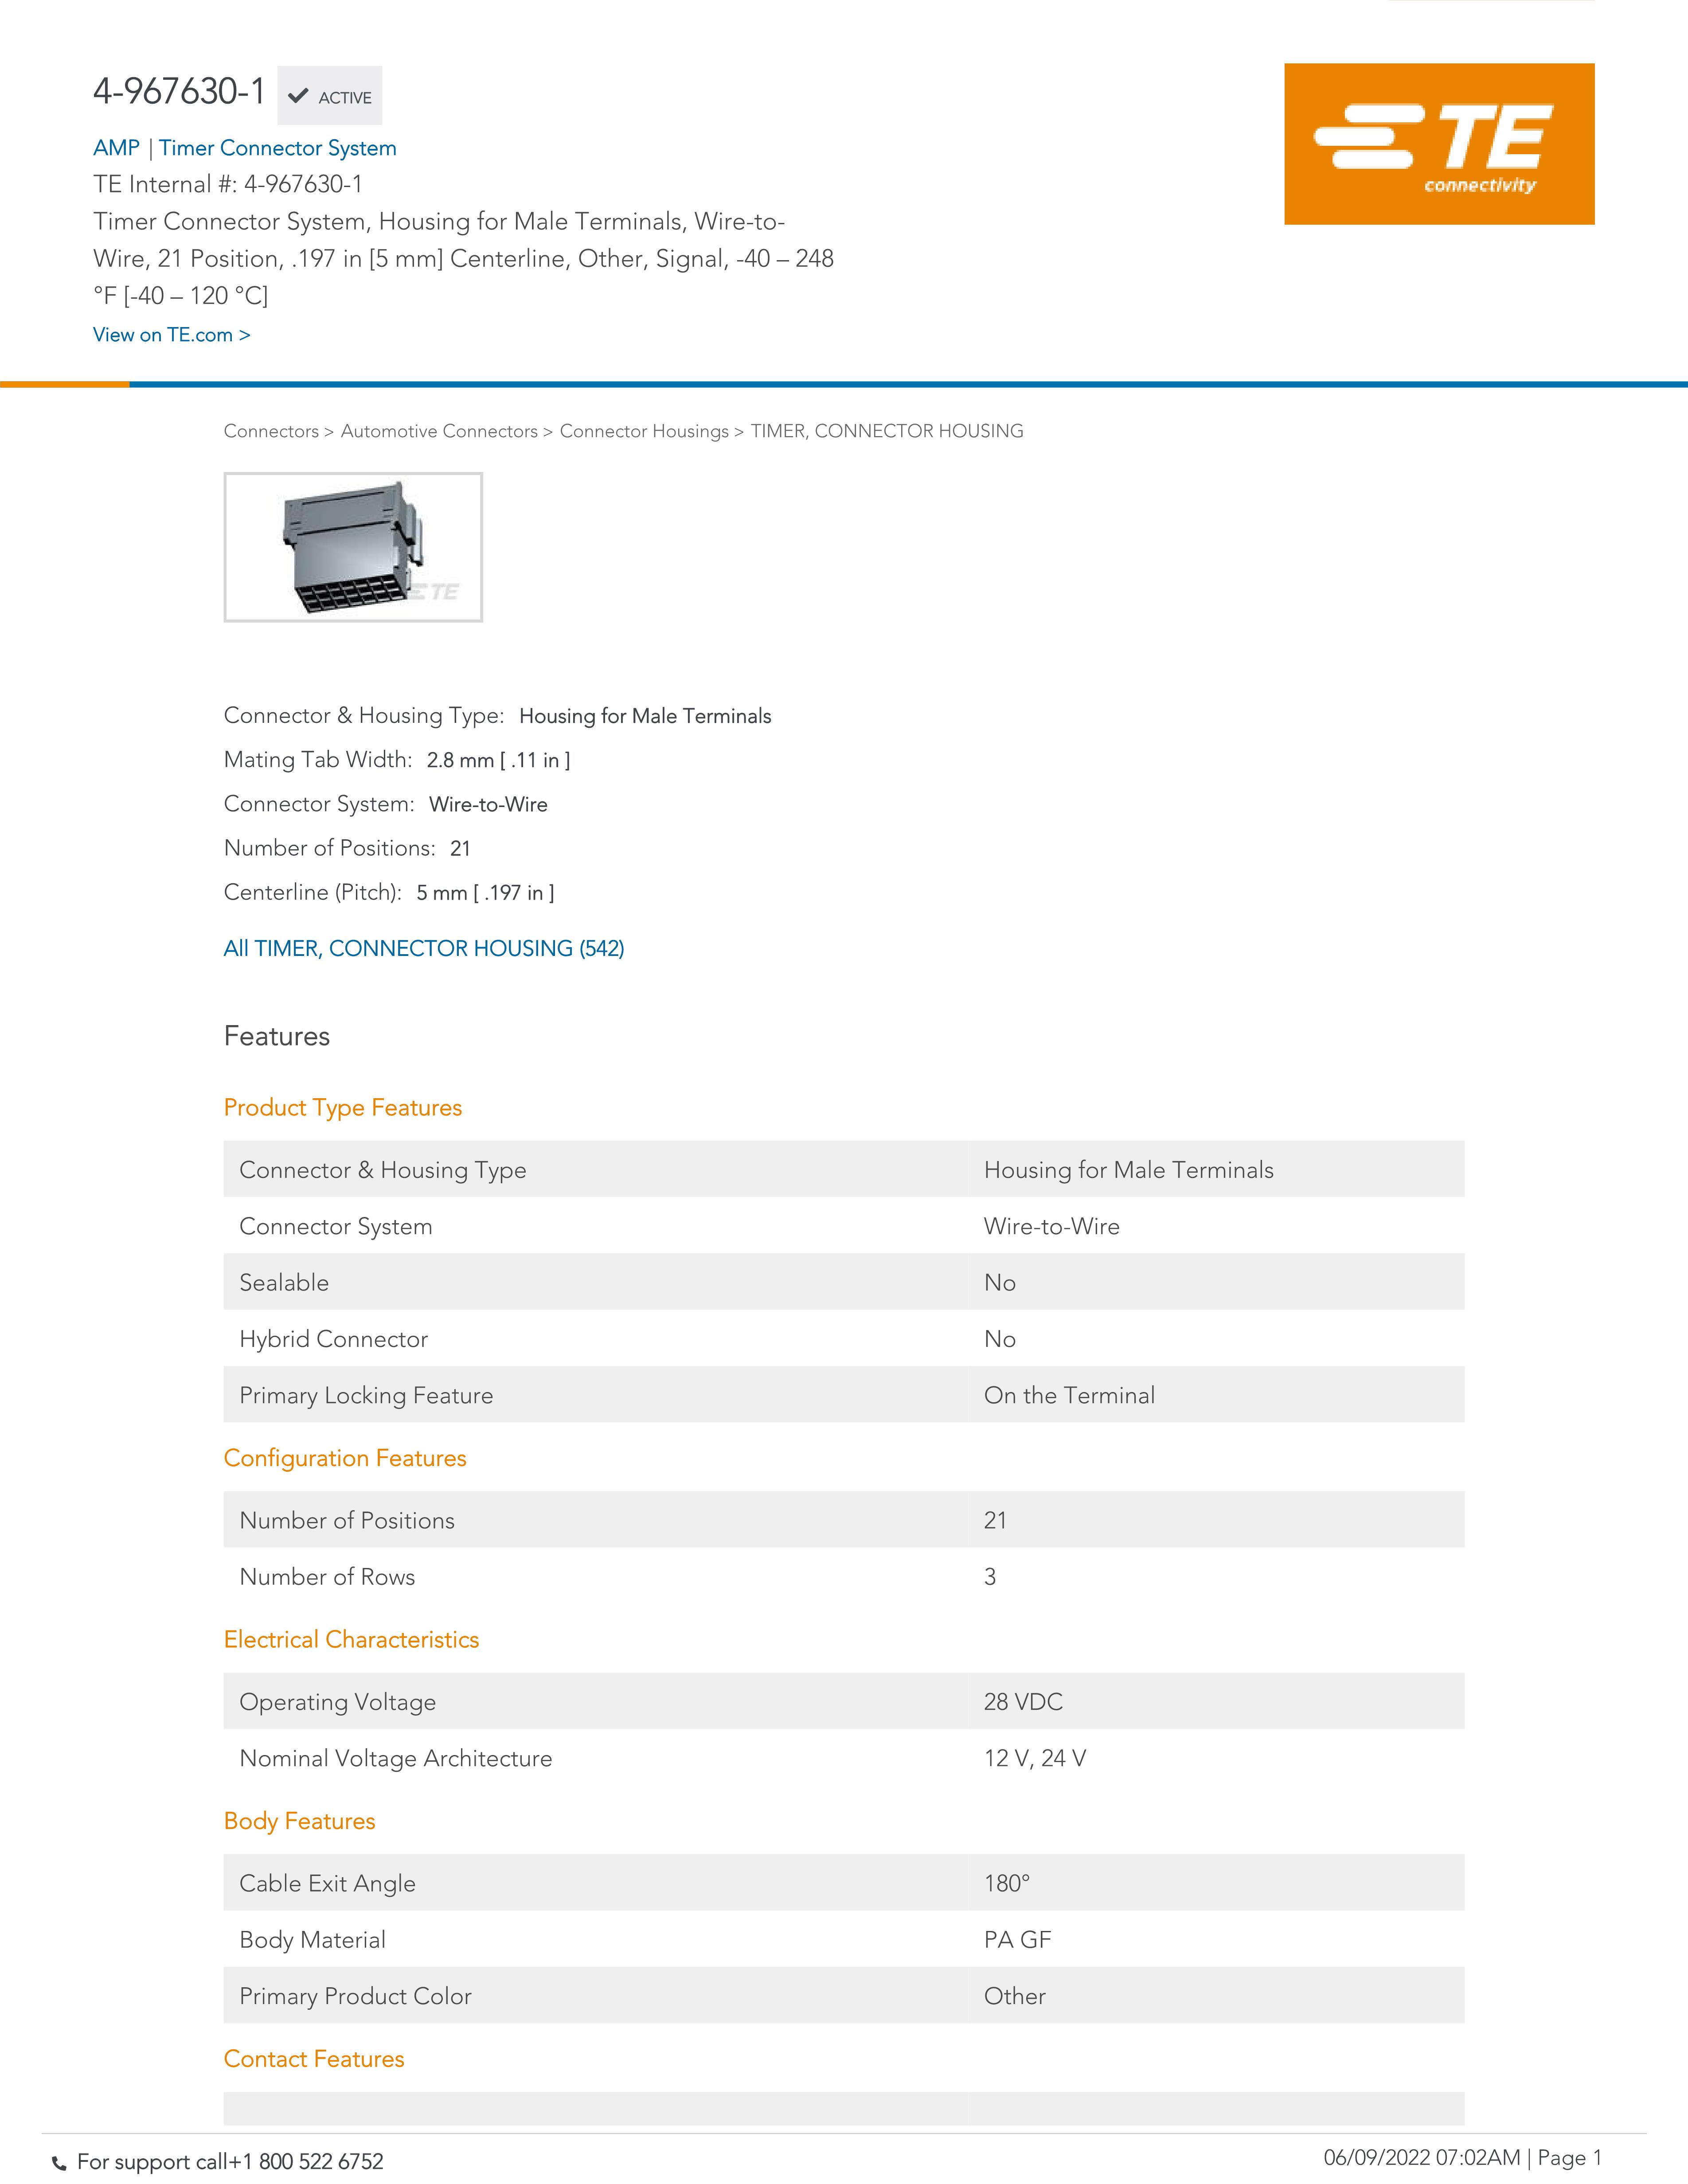Viewport: 1688px width, 2184px height.
Task: Click the Electrical Characteristics heading
Action: click(351, 1639)
